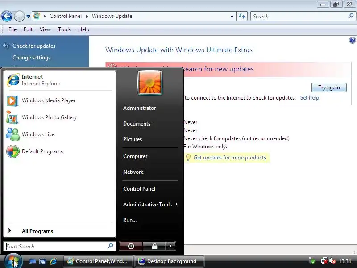
Task: Open Internet Explorer from Start menu
Action: tap(60, 80)
